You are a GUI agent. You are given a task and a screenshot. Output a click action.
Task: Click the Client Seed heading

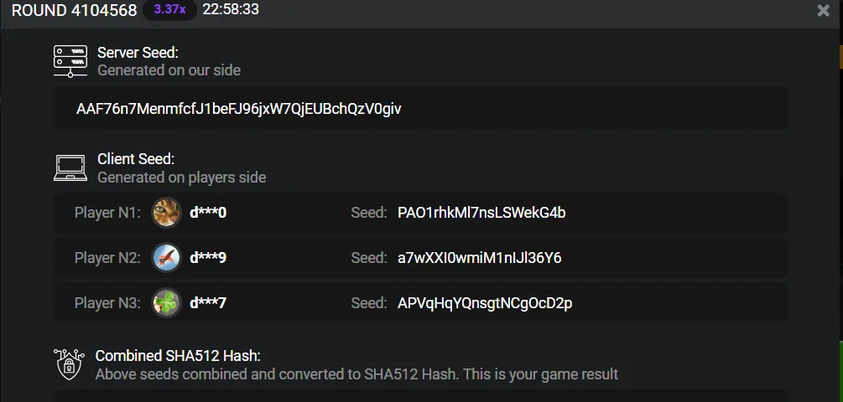click(x=136, y=159)
